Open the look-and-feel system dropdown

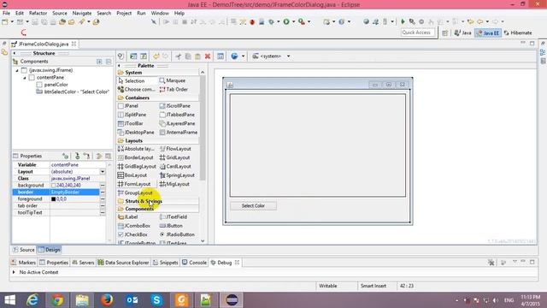pos(289,56)
